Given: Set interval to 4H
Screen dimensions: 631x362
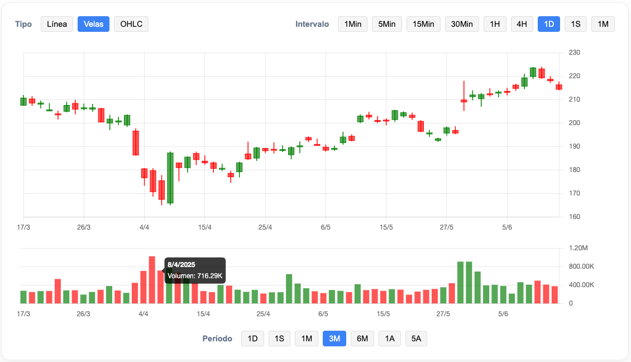Looking at the screenshot, I should pyautogui.click(x=522, y=24).
